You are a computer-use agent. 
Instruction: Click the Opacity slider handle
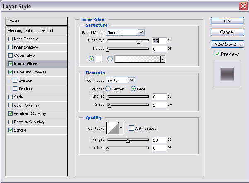[x=138, y=41]
